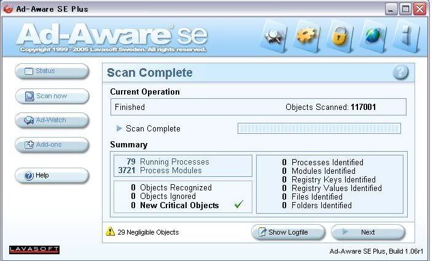Image resolution: width=436 pixels, height=261 pixels.
Task: Click '0 New Critical Objects' line
Action: click(x=174, y=205)
